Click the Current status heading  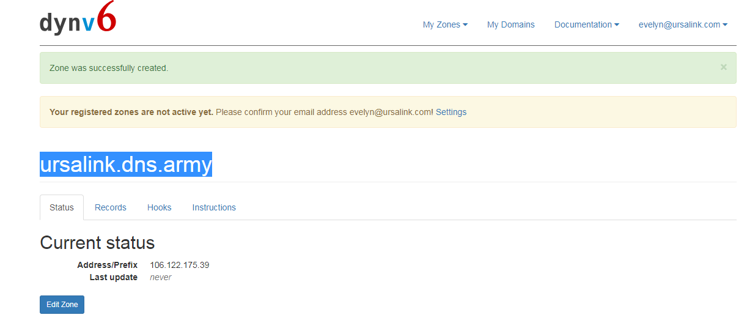pos(97,242)
